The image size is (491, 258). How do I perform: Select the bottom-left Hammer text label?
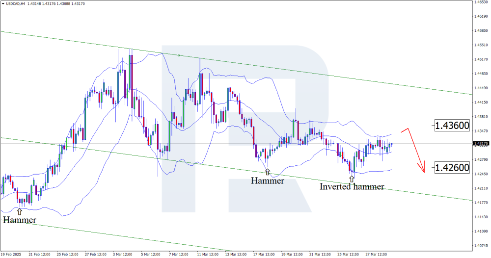pyautogui.click(x=20, y=220)
